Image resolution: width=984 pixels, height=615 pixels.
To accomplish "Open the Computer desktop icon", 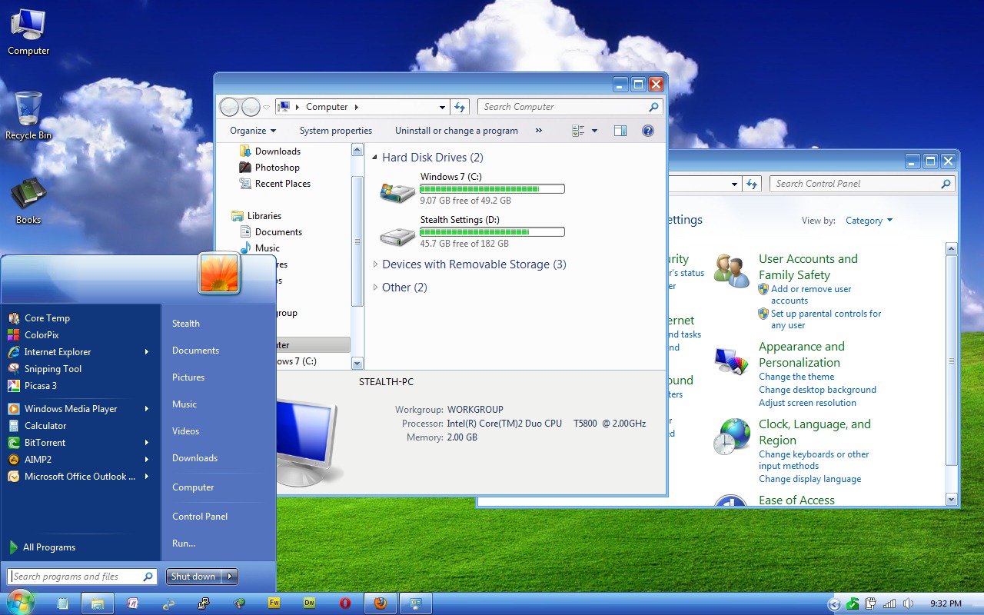I will (28, 32).
